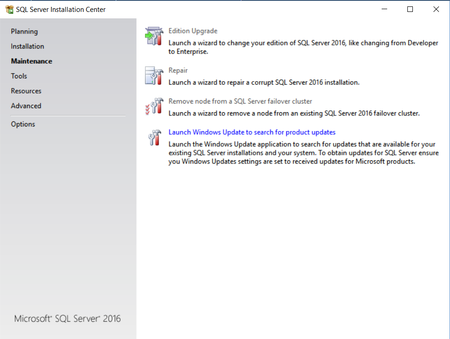The image size is (450, 339).
Task: Navigate to the Advanced section
Action: (26, 106)
